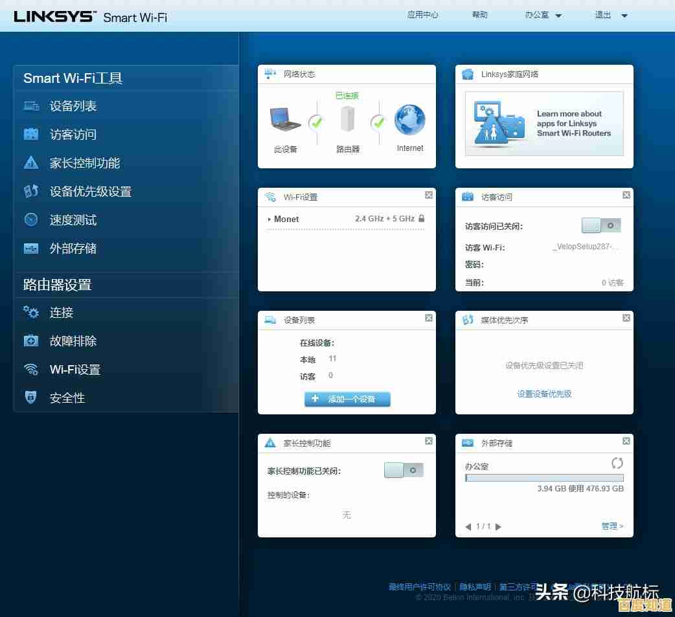This screenshot has height=617, width=675.
Task: Open Wi-Fi设置 via its sidebar icon
Action: tap(30, 370)
